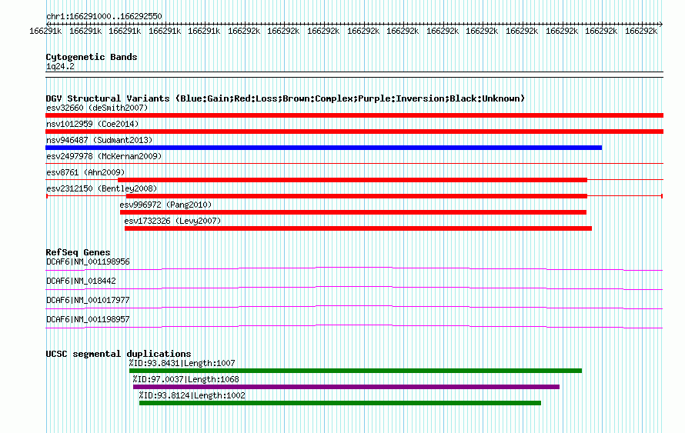This screenshot has width=685, height=433.
Task: Select the green Length:1002 duplication bar
Action: click(340, 403)
